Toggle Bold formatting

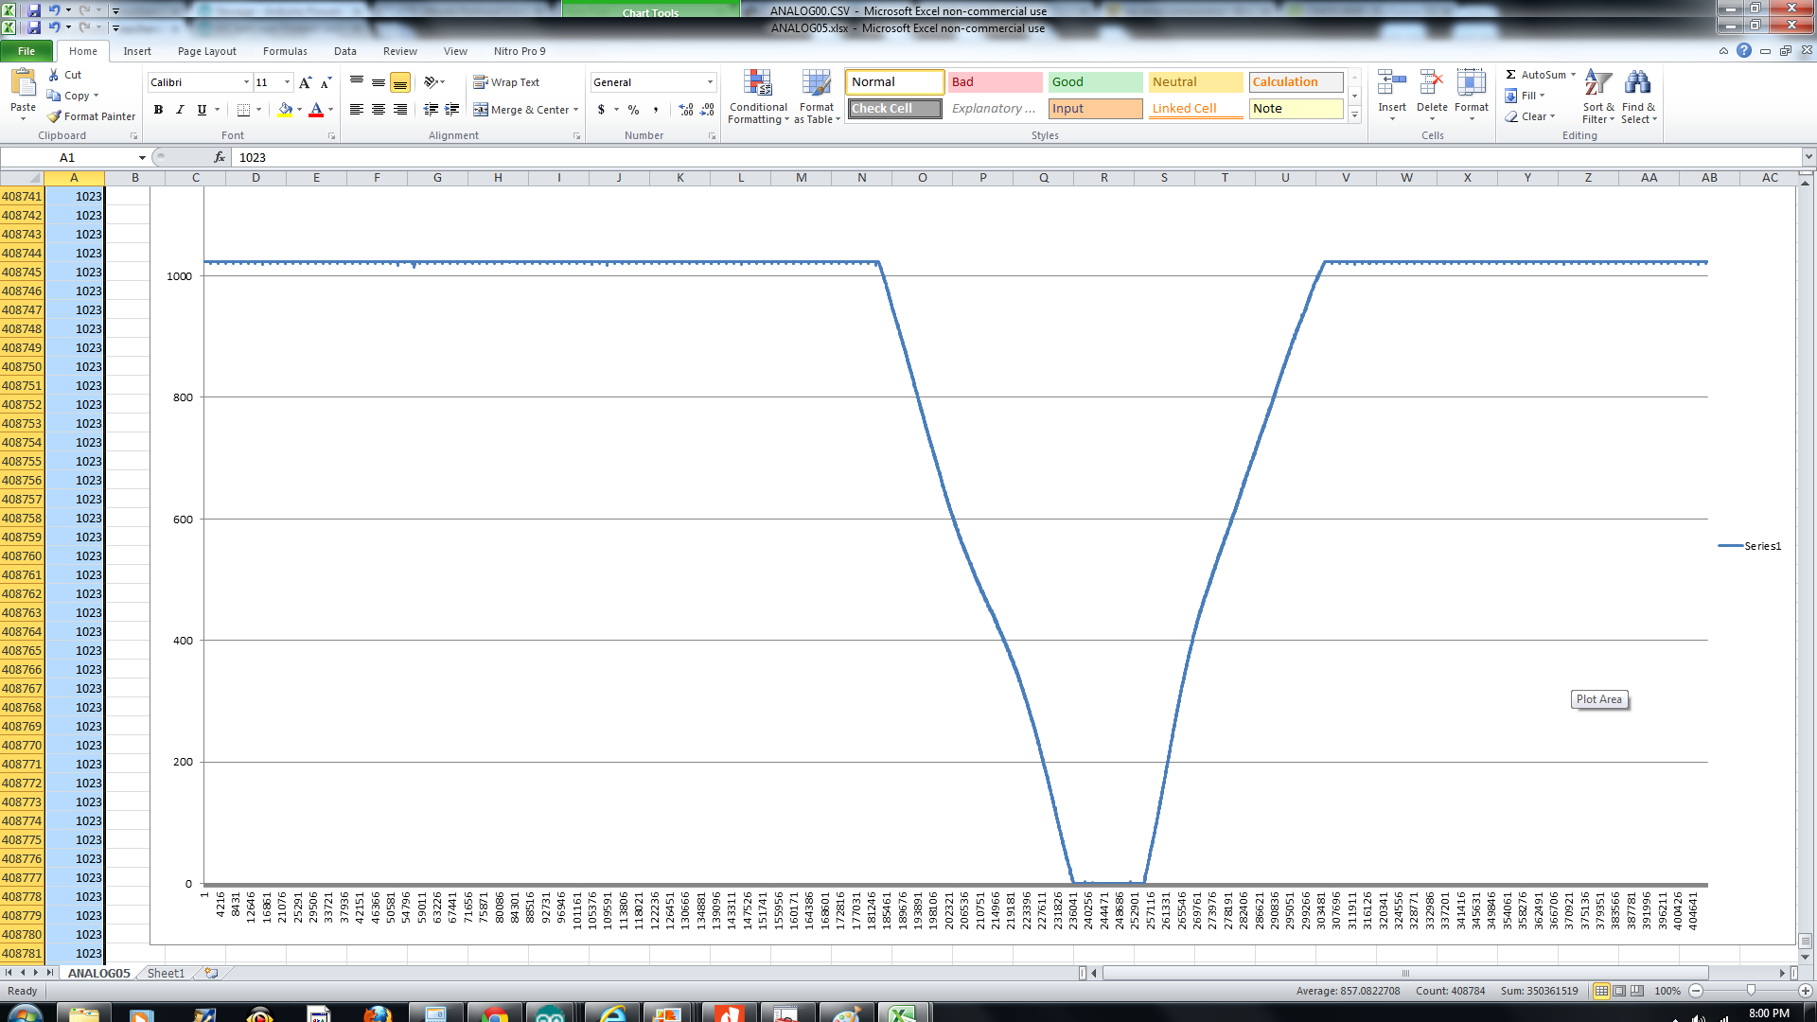pyautogui.click(x=158, y=110)
